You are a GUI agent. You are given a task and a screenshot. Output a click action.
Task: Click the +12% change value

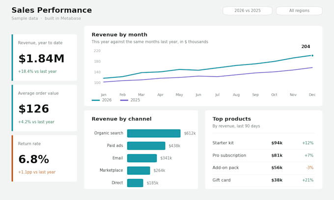click(308, 143)
